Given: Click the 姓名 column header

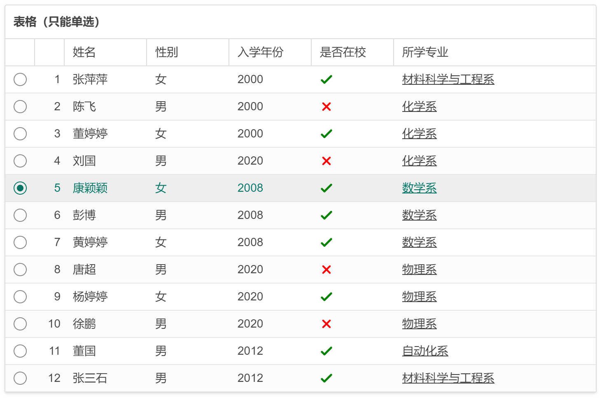Looking at the screenshot, I should click(105, 52).
